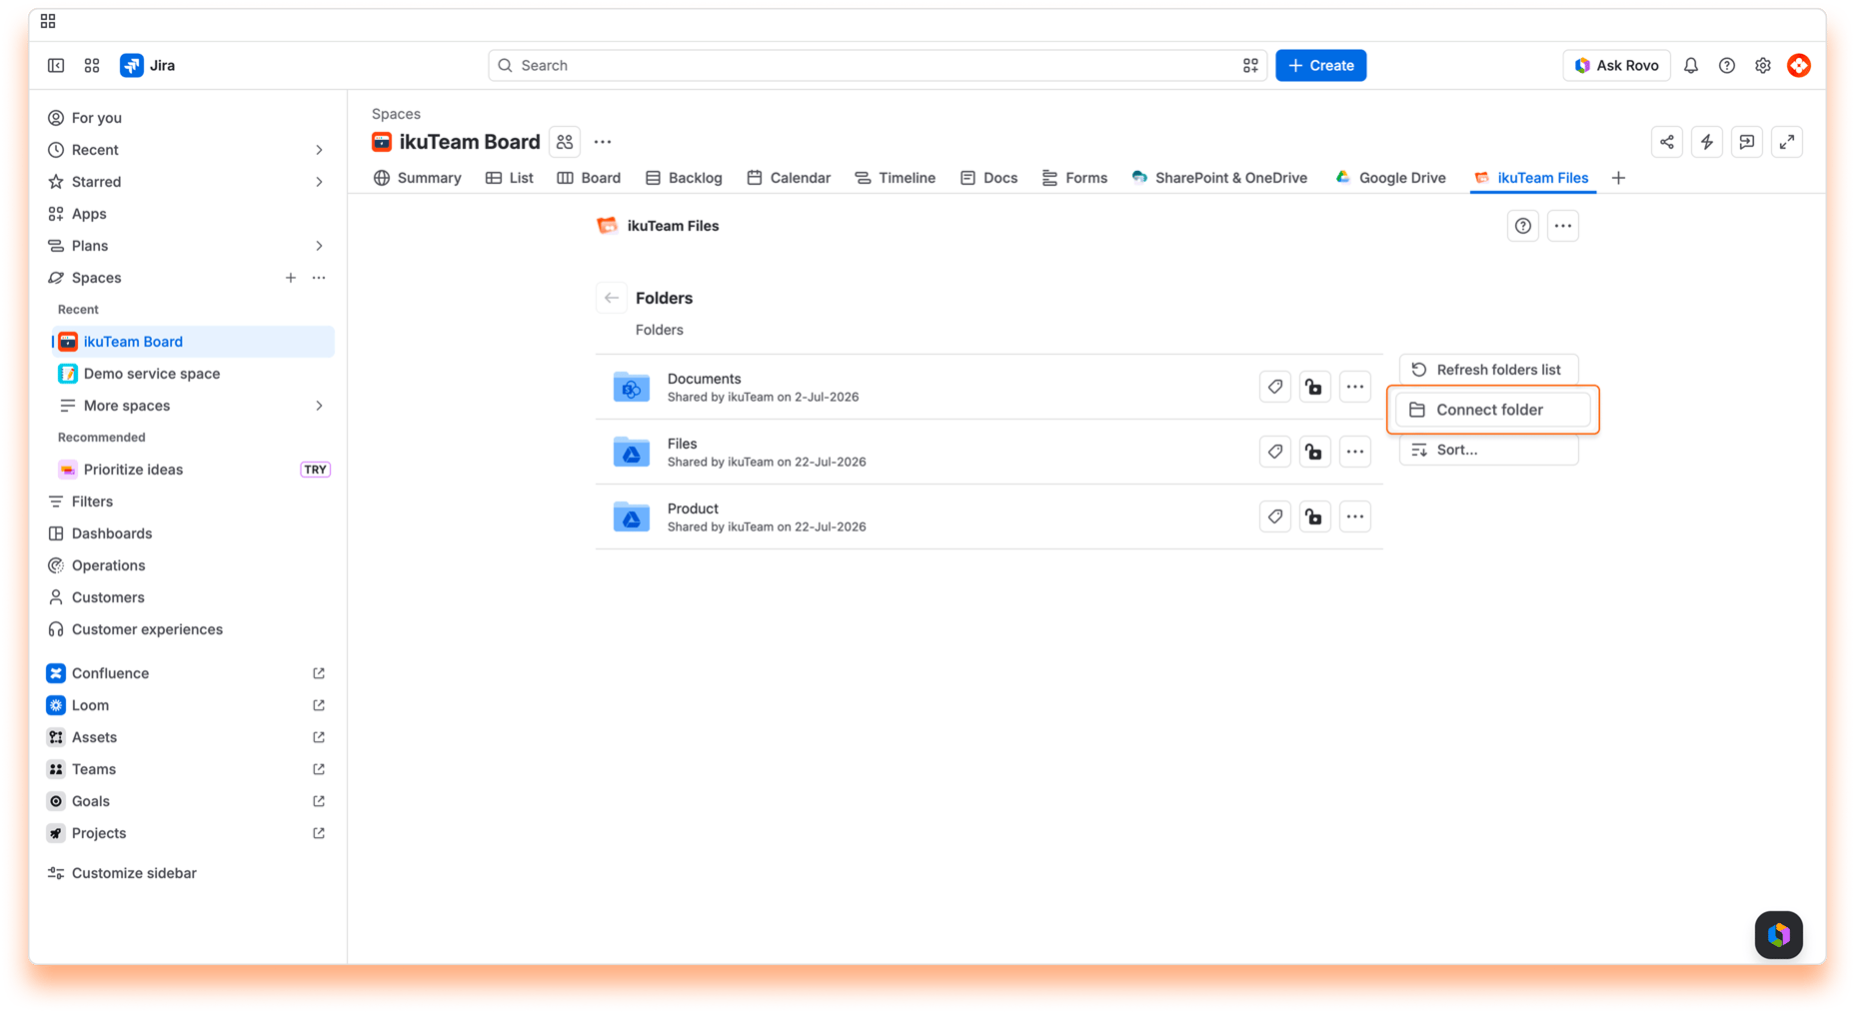Add a space with the plus icon
This screenshot has height=1013, width=1855.
click(x=291, y=278)
